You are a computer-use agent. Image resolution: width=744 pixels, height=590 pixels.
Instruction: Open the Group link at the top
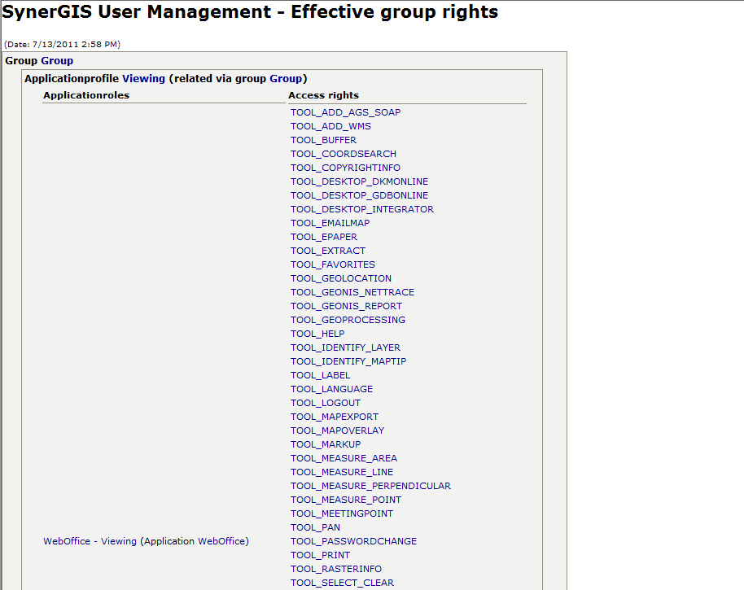pos(56,60)
